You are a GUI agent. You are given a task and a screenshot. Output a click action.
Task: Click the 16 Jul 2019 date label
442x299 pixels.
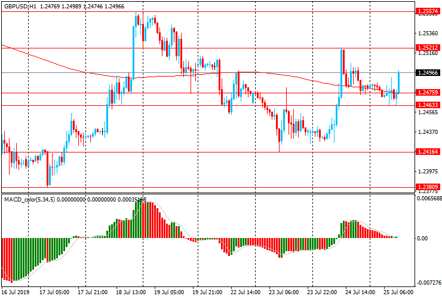[16, 292]
